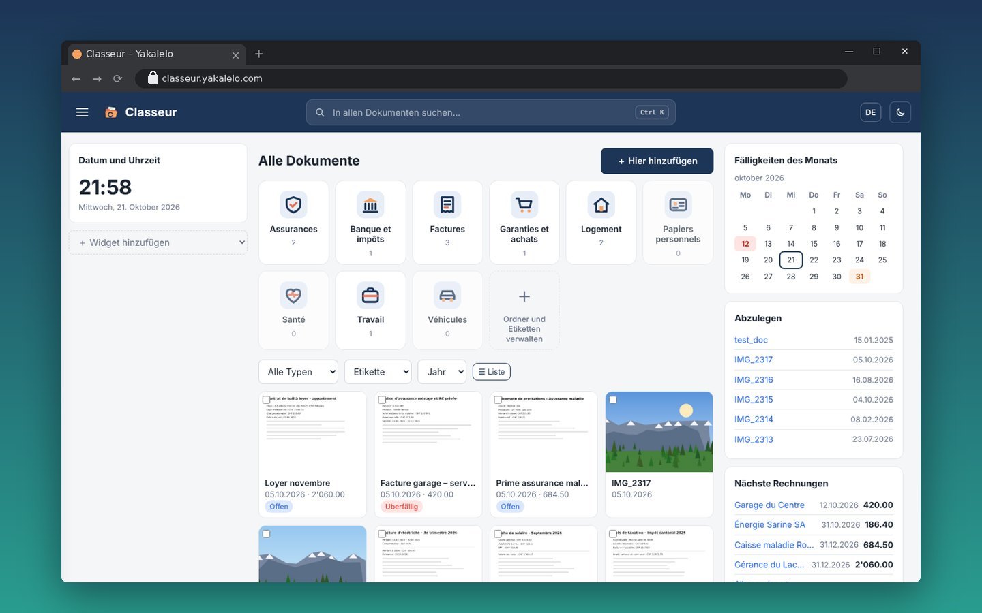Toggle dark mode moon icon

(x=900, y=112)
